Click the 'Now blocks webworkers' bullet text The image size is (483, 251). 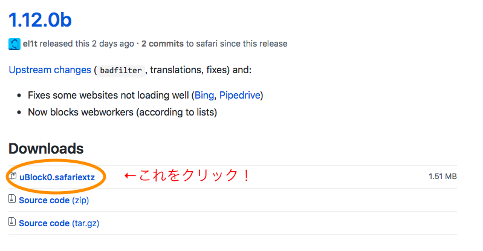coord(122,112)
